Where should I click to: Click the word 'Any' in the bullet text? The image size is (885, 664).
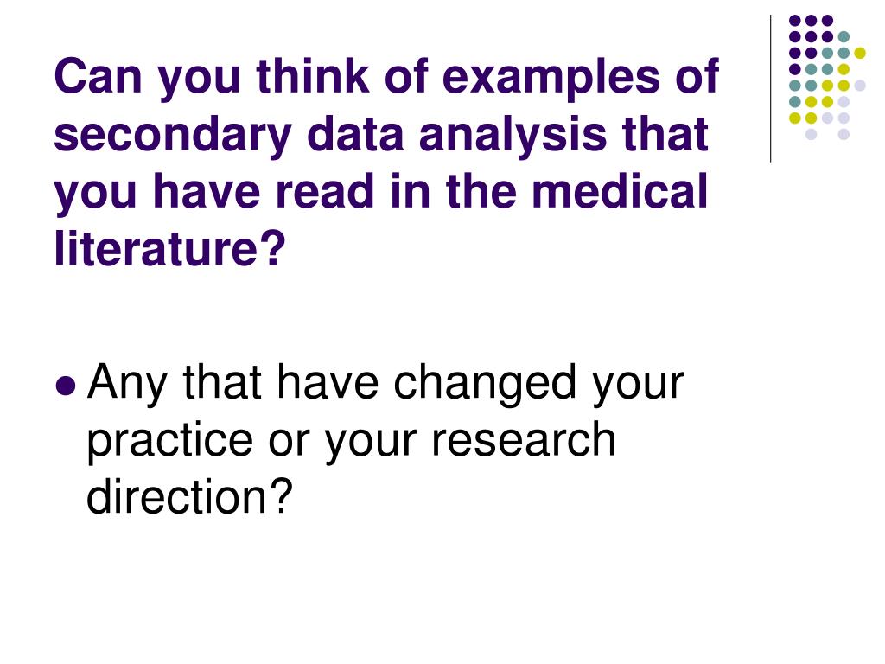point(128,386)
